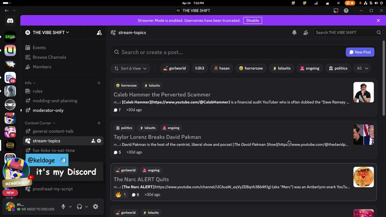Image resolution: width=386 pixels, height=217 pixels.
Task: Open Discord home direct messages icon
Action: pos(10,21)
